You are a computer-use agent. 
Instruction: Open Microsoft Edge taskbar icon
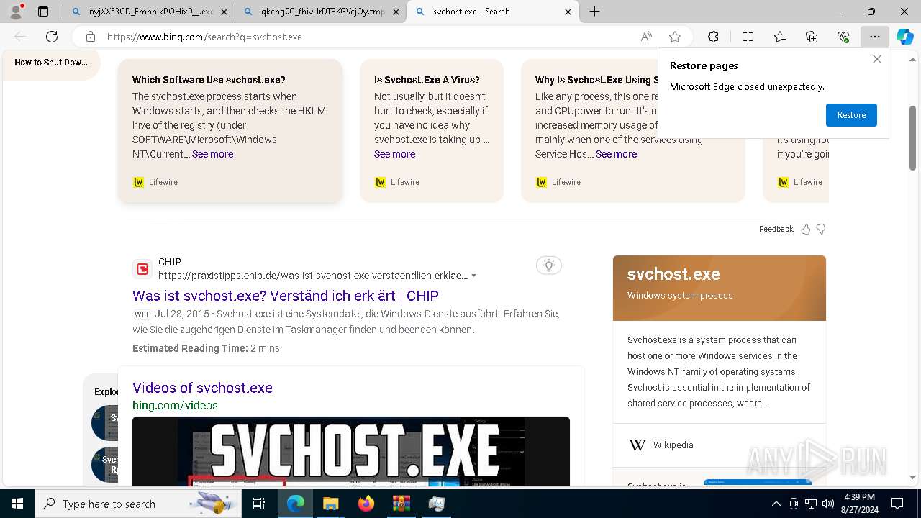296,504
